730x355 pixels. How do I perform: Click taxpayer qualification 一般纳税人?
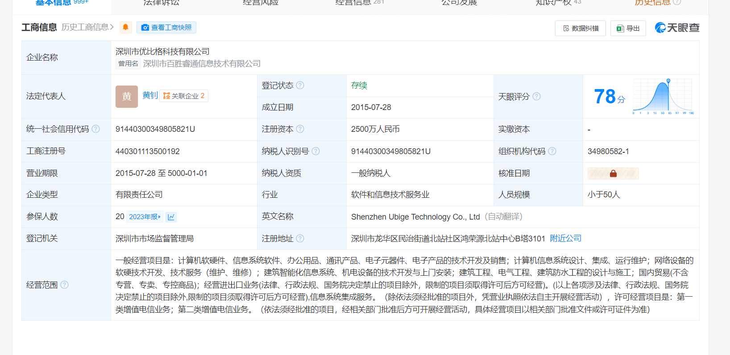(371, 173)
